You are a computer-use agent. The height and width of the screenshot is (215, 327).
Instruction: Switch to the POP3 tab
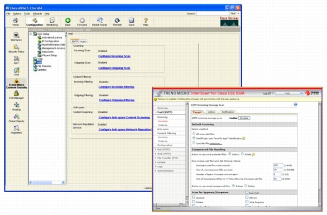click(x=83, y=42)
